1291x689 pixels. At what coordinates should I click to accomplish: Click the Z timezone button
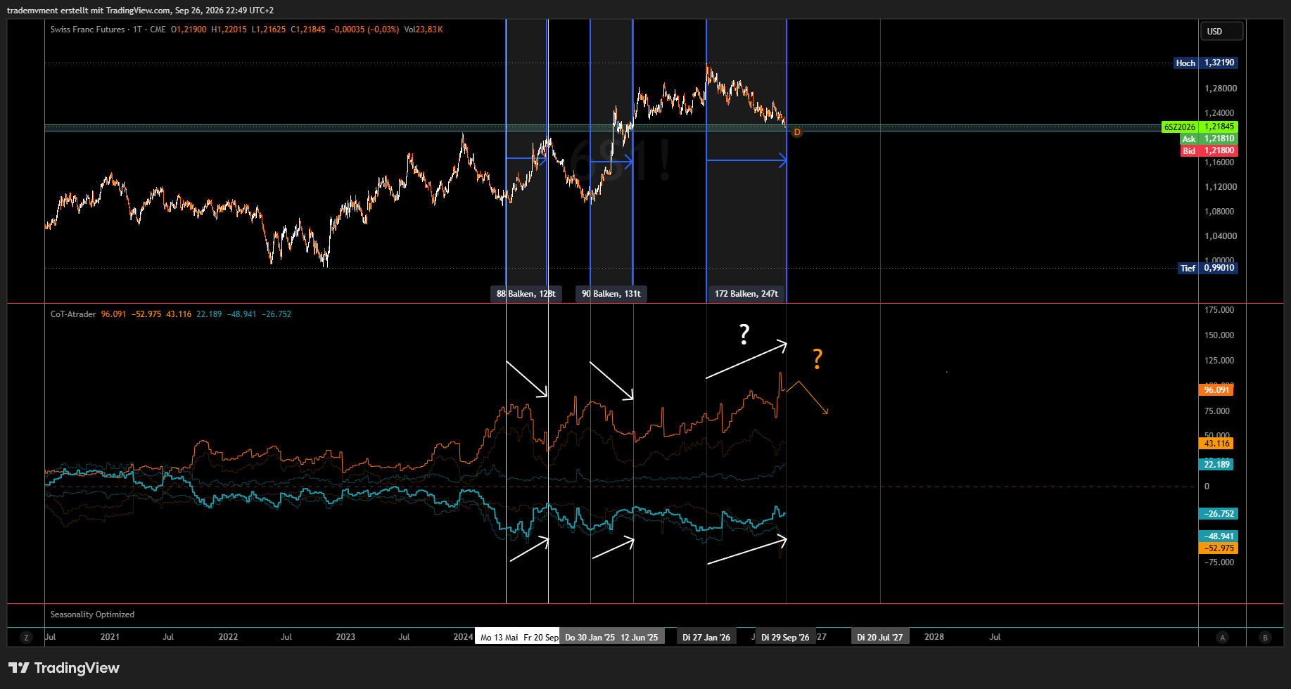click(26, 638)
